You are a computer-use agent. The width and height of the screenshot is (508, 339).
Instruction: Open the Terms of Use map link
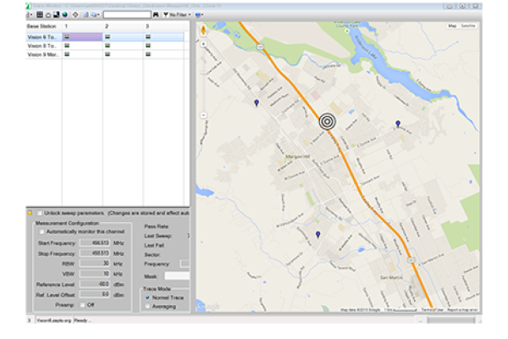(x=432, y=310)
